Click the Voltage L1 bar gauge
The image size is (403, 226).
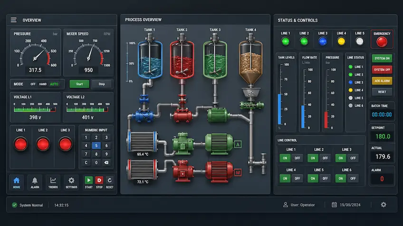coord(35,109)
